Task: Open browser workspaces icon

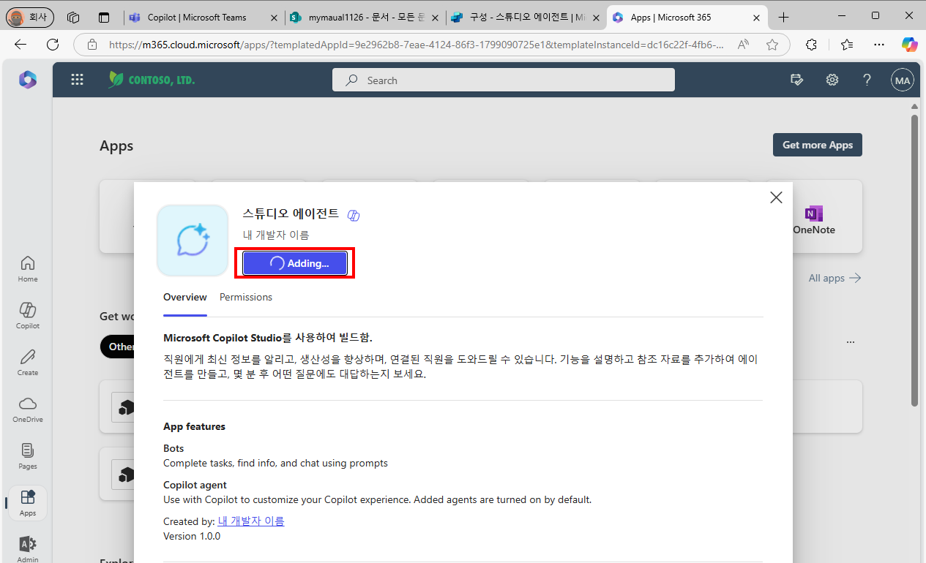Action: [73, 17]
